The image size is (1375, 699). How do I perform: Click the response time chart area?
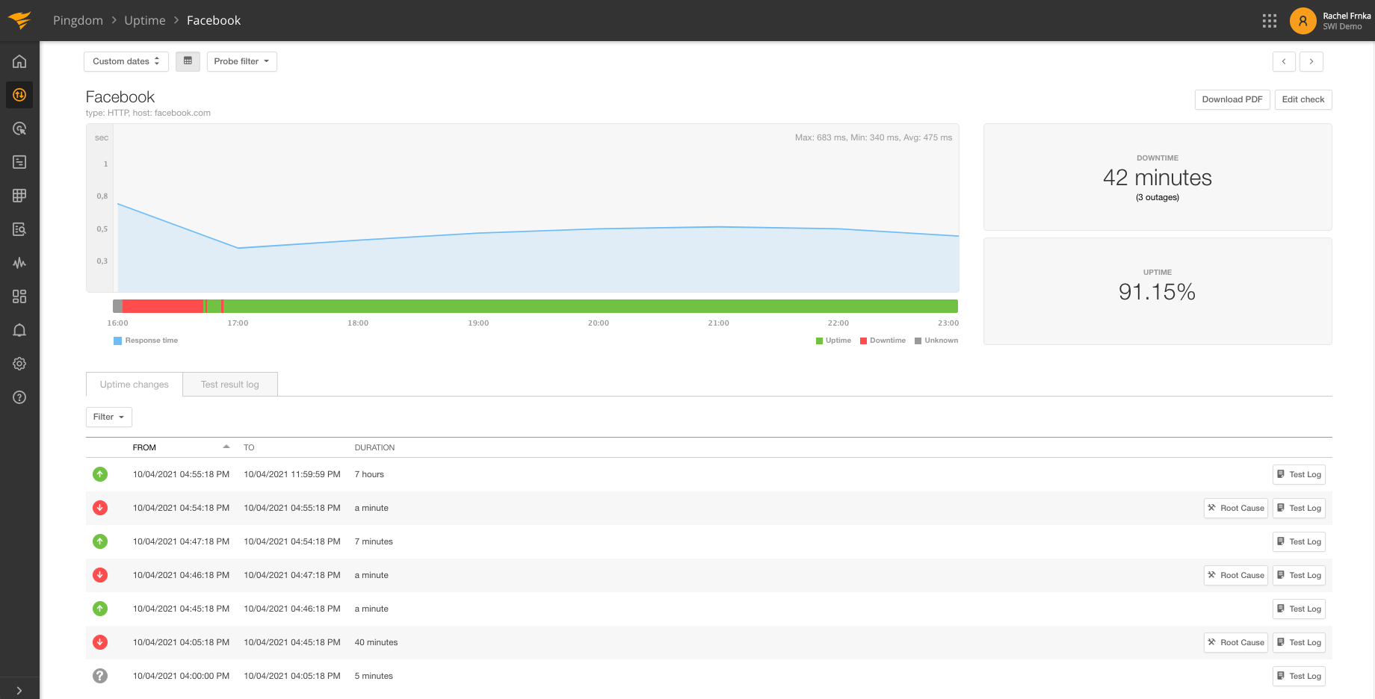click(522, 208)
